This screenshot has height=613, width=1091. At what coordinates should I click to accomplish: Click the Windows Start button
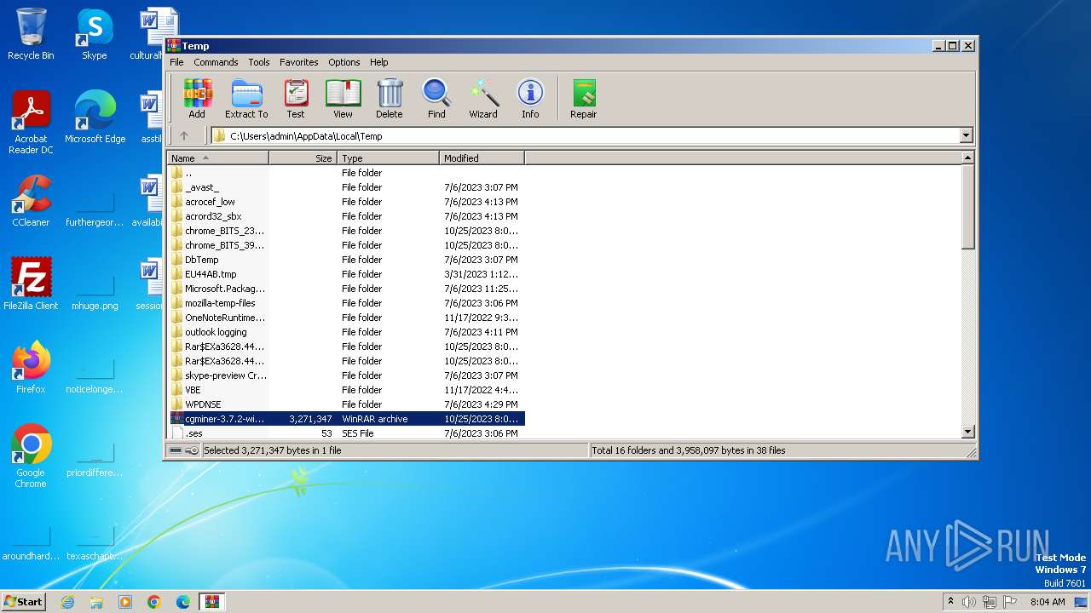(24, 601)
